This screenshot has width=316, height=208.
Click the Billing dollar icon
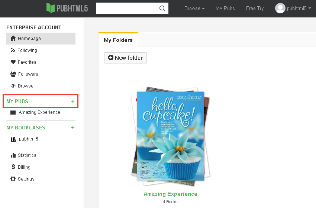tap(13, 167)
